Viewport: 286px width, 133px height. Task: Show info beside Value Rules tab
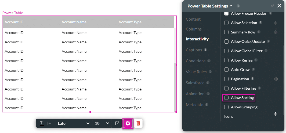[210, 72]
